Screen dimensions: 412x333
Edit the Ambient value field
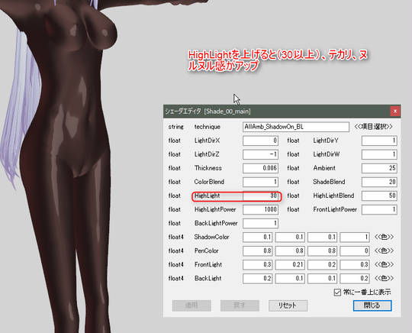(379, 168)
